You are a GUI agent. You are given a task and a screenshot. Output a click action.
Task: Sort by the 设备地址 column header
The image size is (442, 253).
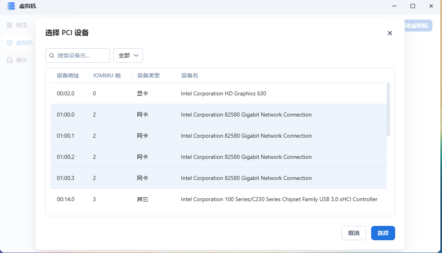click(68, 75)
